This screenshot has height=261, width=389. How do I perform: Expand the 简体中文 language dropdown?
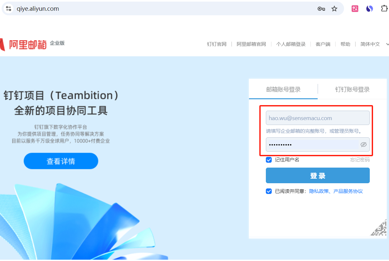(x=374, y=44)
